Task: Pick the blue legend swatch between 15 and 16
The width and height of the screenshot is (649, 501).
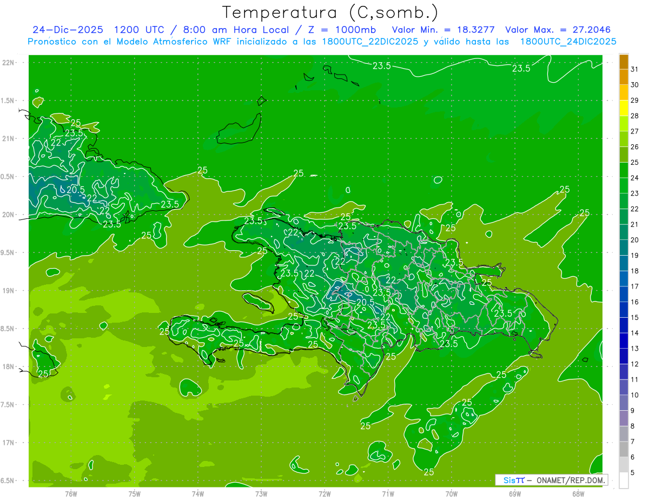Action: coord(624,310)
